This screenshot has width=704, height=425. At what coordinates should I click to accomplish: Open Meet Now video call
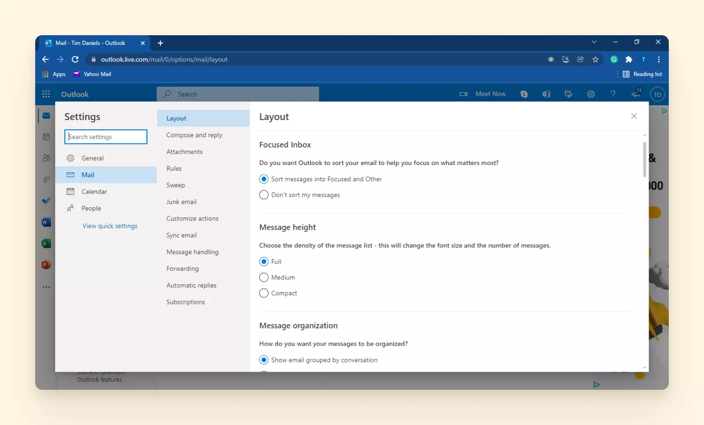[483, 94]
